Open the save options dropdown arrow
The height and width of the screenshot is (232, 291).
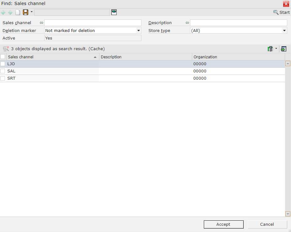pyautogui.click(x=32, y=12)
